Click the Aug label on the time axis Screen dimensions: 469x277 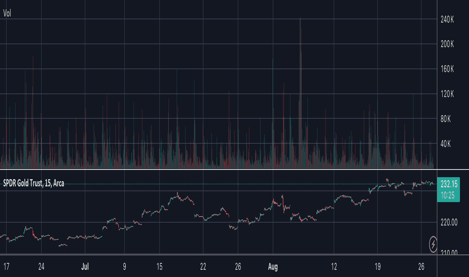(x=273, y=266)
